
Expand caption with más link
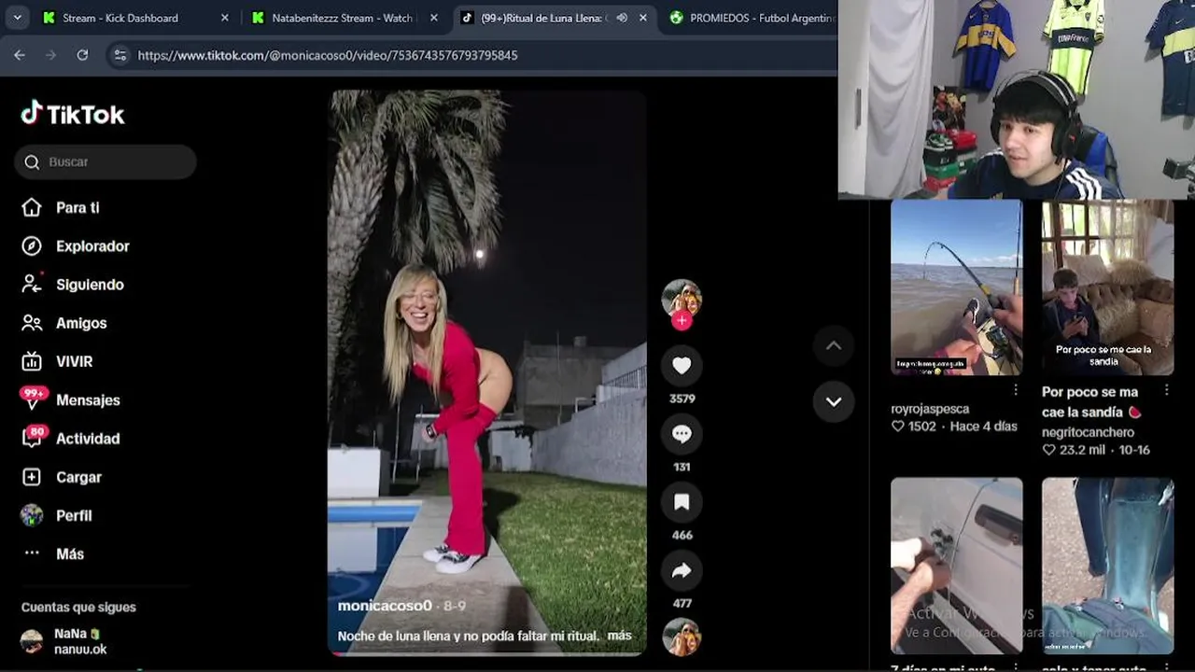coord(619,636)
